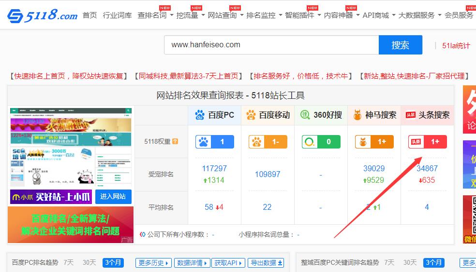Select the 百度移动 column header
Viewport: 476px width, 272px height.
268,115
